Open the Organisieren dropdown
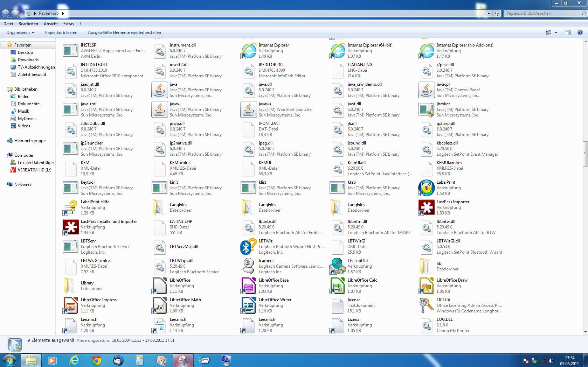 (20, 33)
